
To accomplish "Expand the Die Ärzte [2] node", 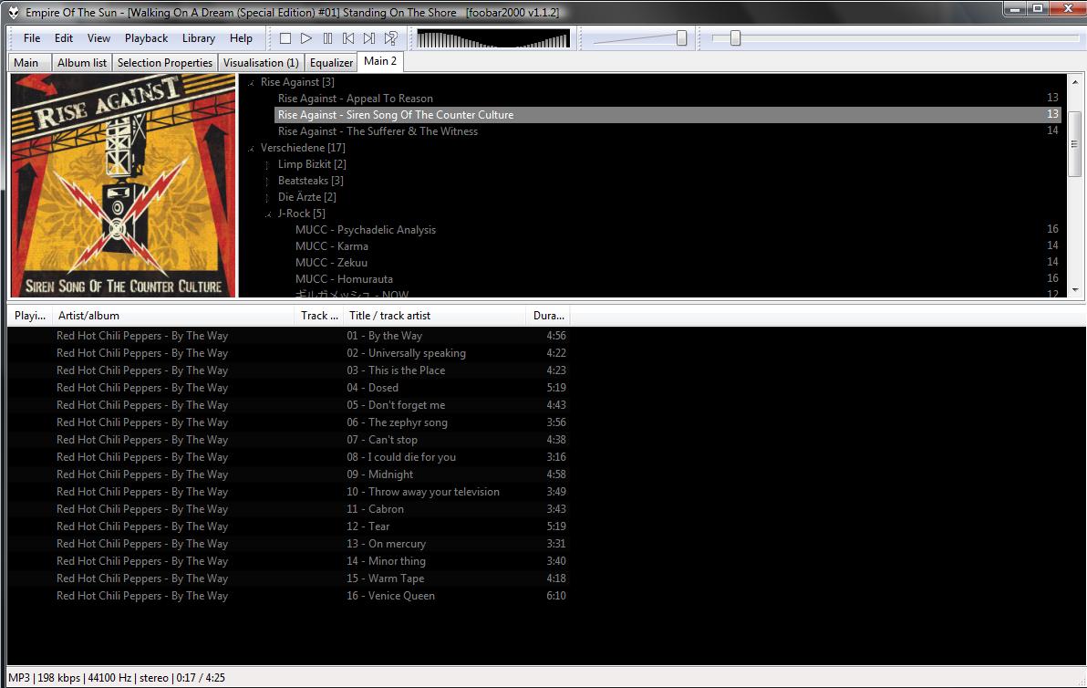I will coord(267,198).
